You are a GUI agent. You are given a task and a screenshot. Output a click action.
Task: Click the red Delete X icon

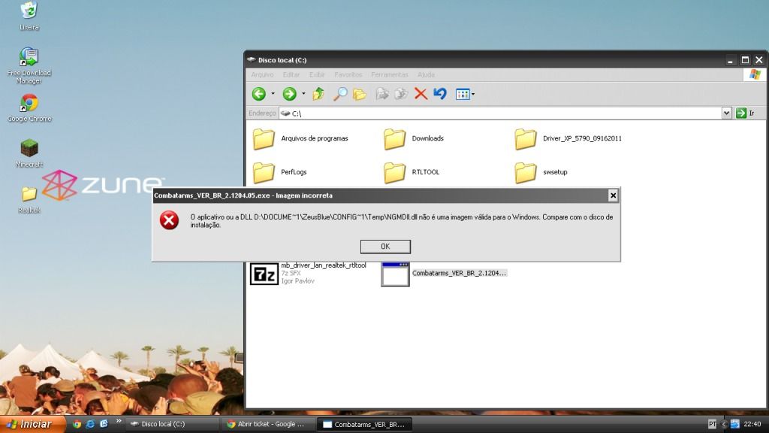[x=421, y=94]
